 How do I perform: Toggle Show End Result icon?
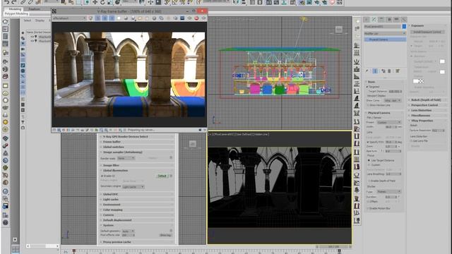(375, 71)
